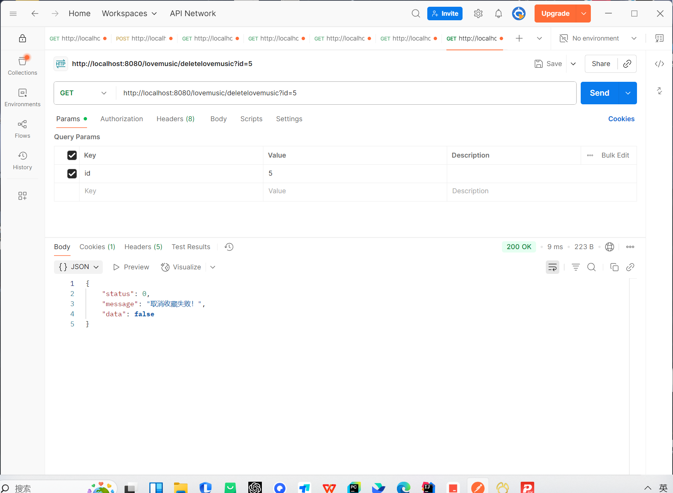Viewport: 673px width, 493px height.
Task: Switch to the Headers (8) request tab
Action: pyautogui.click(x=176, y=119)
